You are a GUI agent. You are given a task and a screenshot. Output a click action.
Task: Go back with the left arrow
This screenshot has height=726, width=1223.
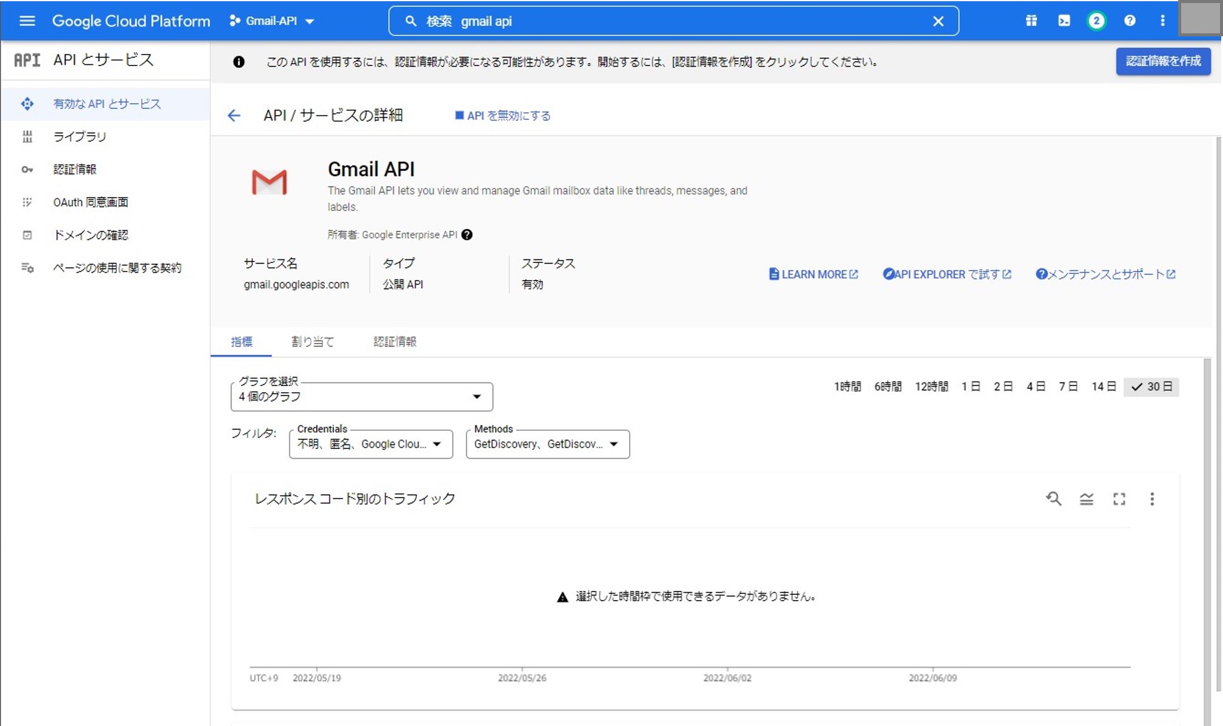tap(234, 116)
